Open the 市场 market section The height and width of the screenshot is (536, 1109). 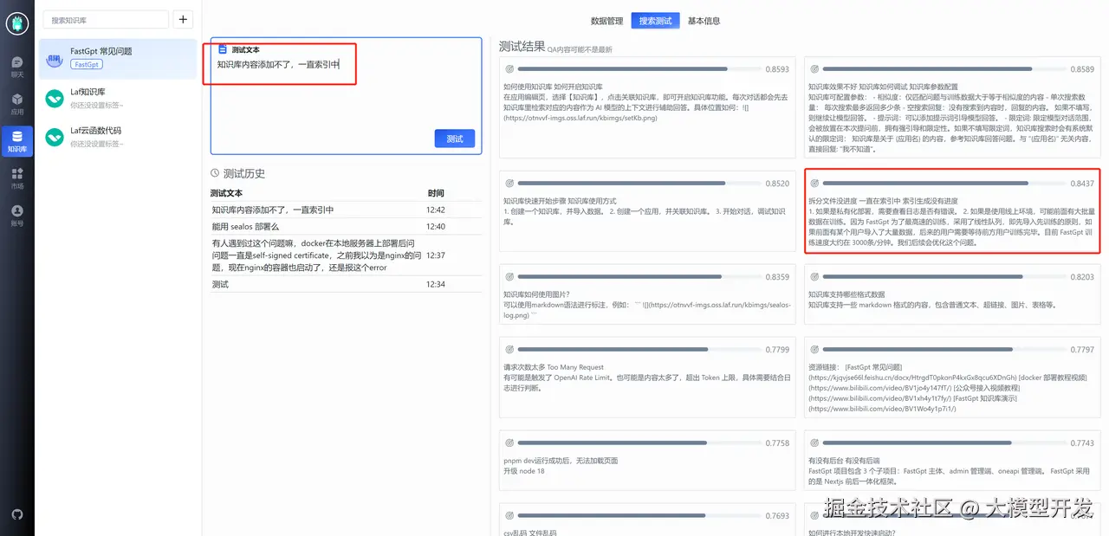click(17, 178)
